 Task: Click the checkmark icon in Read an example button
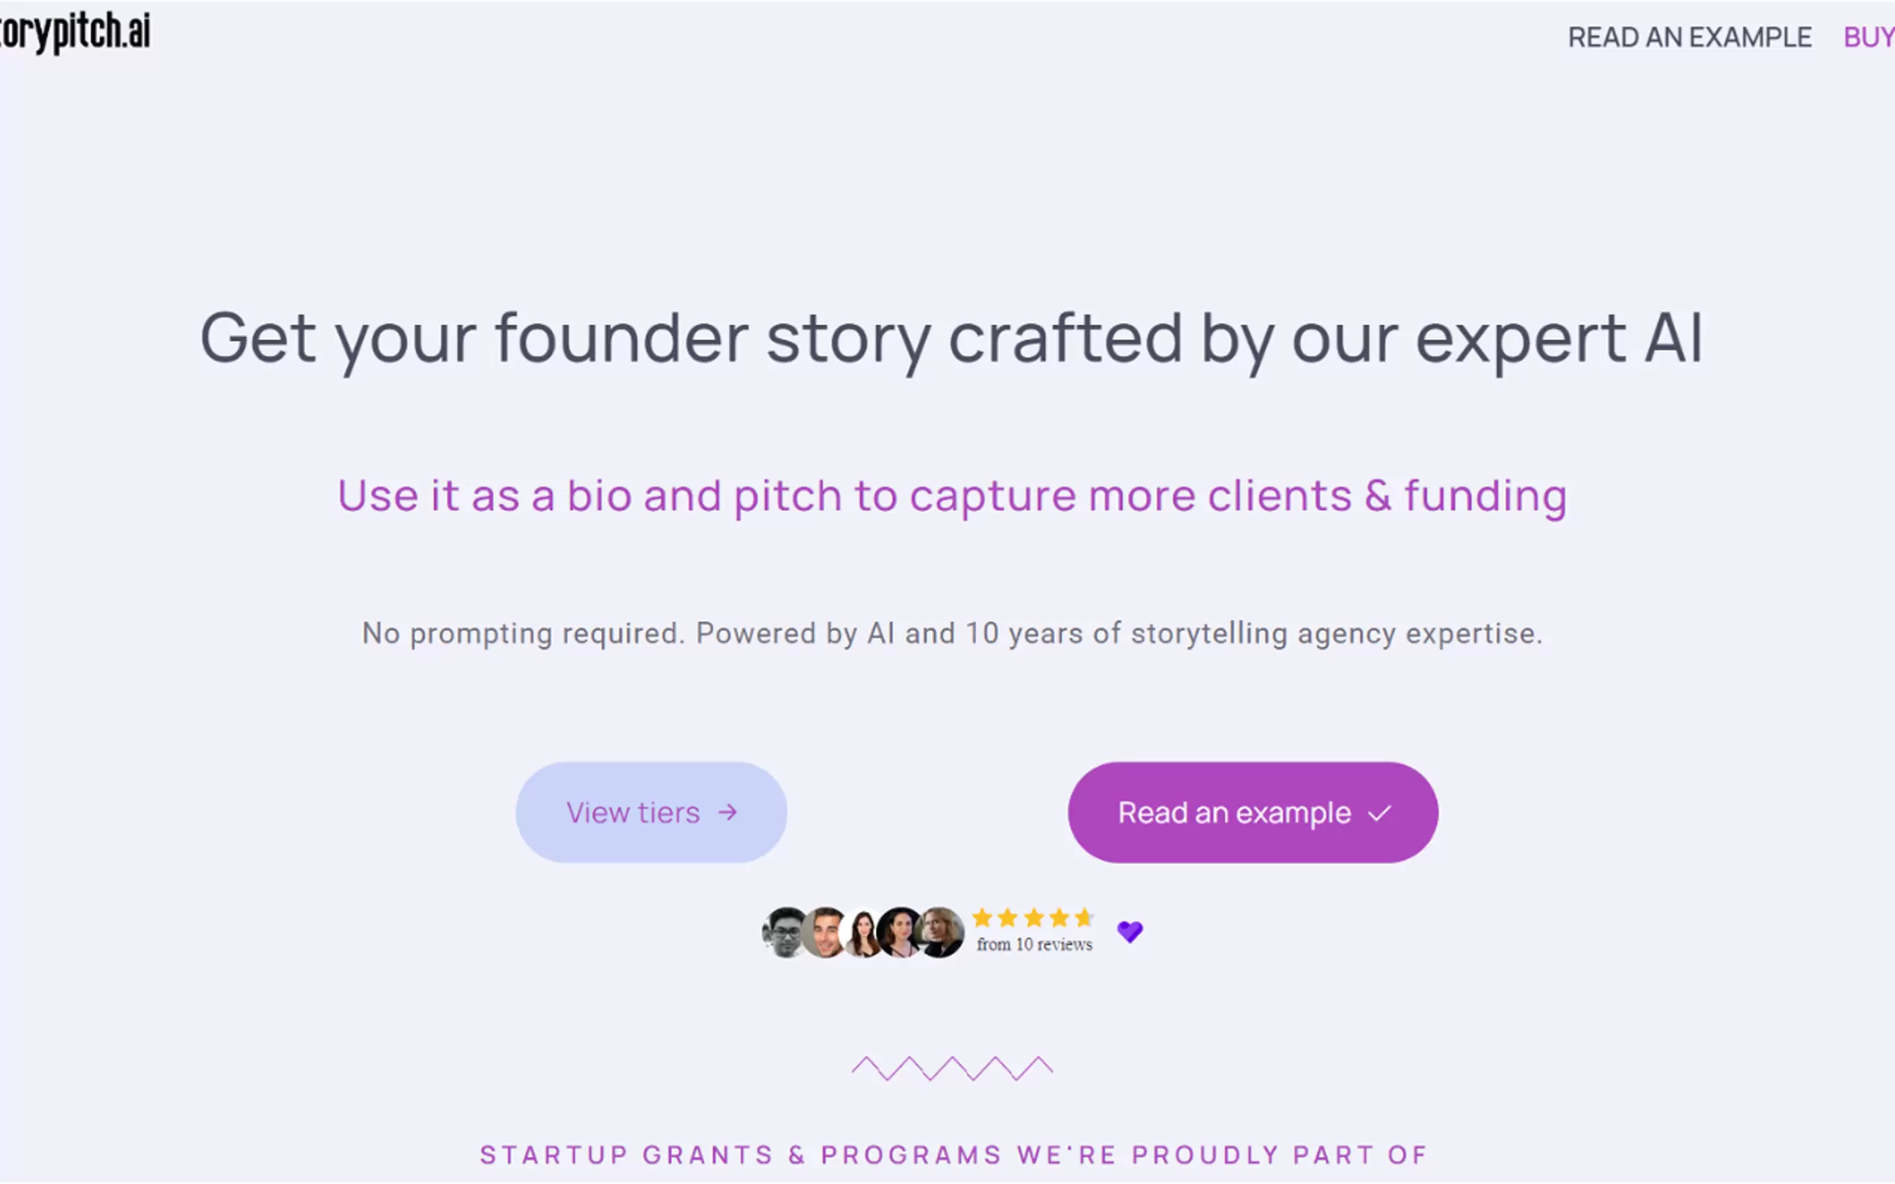click(x=1379, y=813)
